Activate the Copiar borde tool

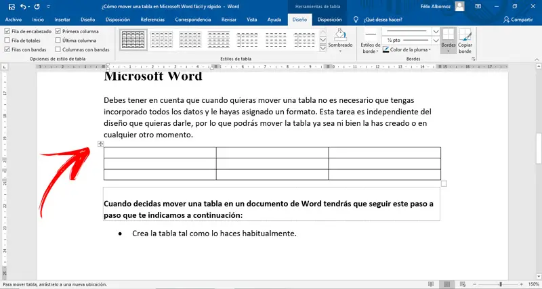[x=465, y=41]
